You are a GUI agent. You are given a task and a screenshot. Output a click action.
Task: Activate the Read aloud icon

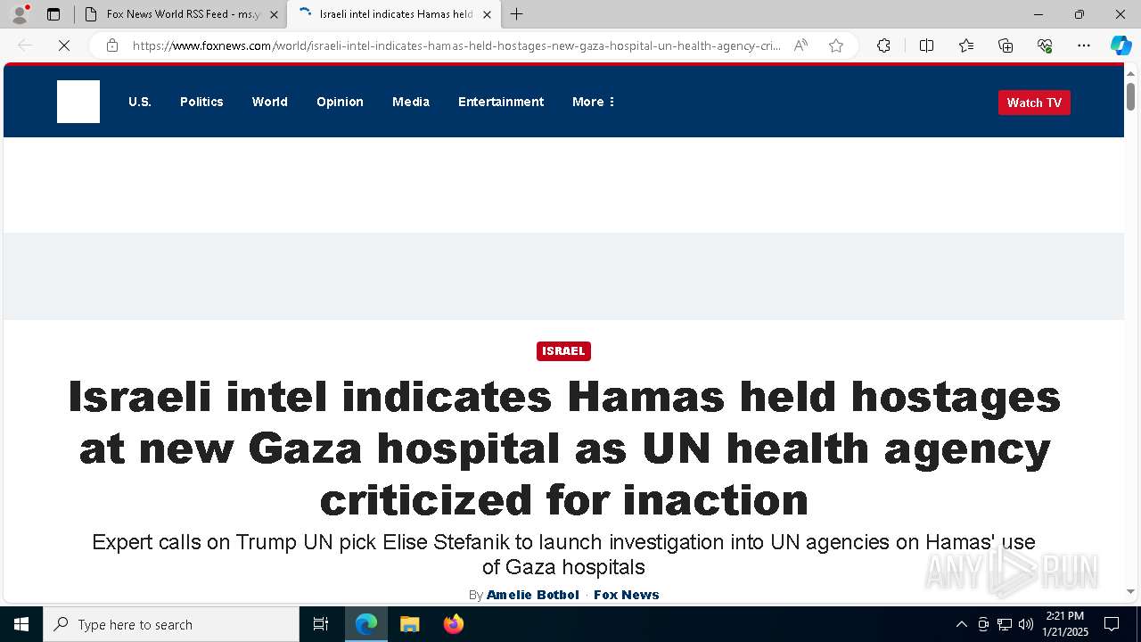point(800,45)
